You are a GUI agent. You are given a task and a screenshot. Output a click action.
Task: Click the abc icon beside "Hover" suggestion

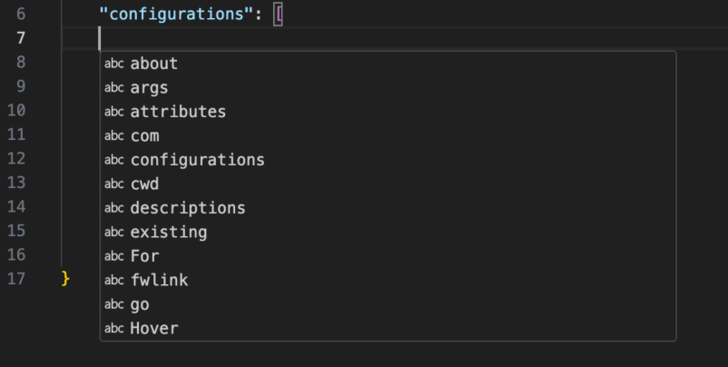click(113, 329)
